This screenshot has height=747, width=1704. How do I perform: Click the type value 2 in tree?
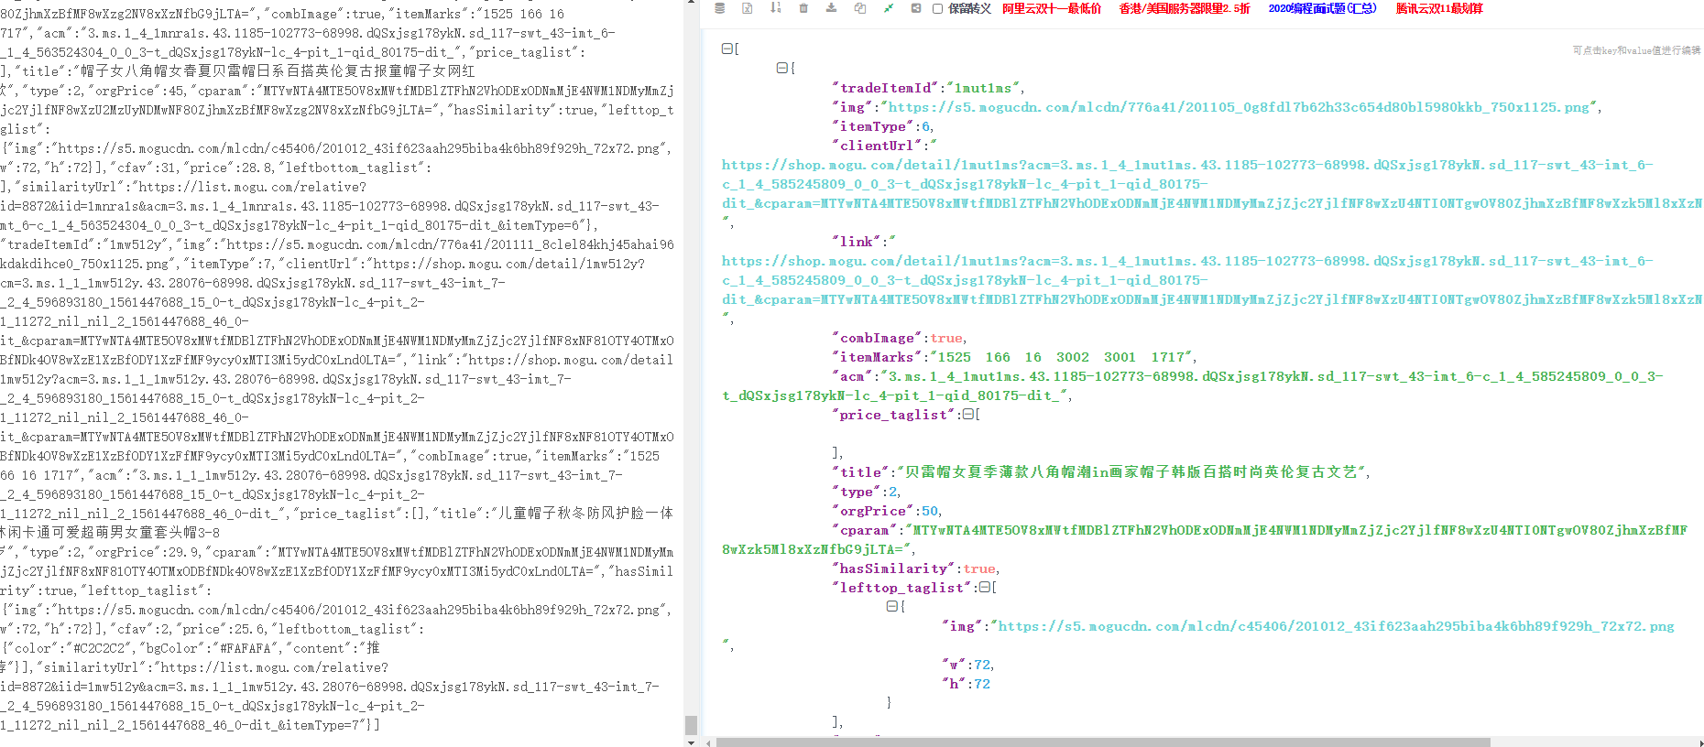893,492
